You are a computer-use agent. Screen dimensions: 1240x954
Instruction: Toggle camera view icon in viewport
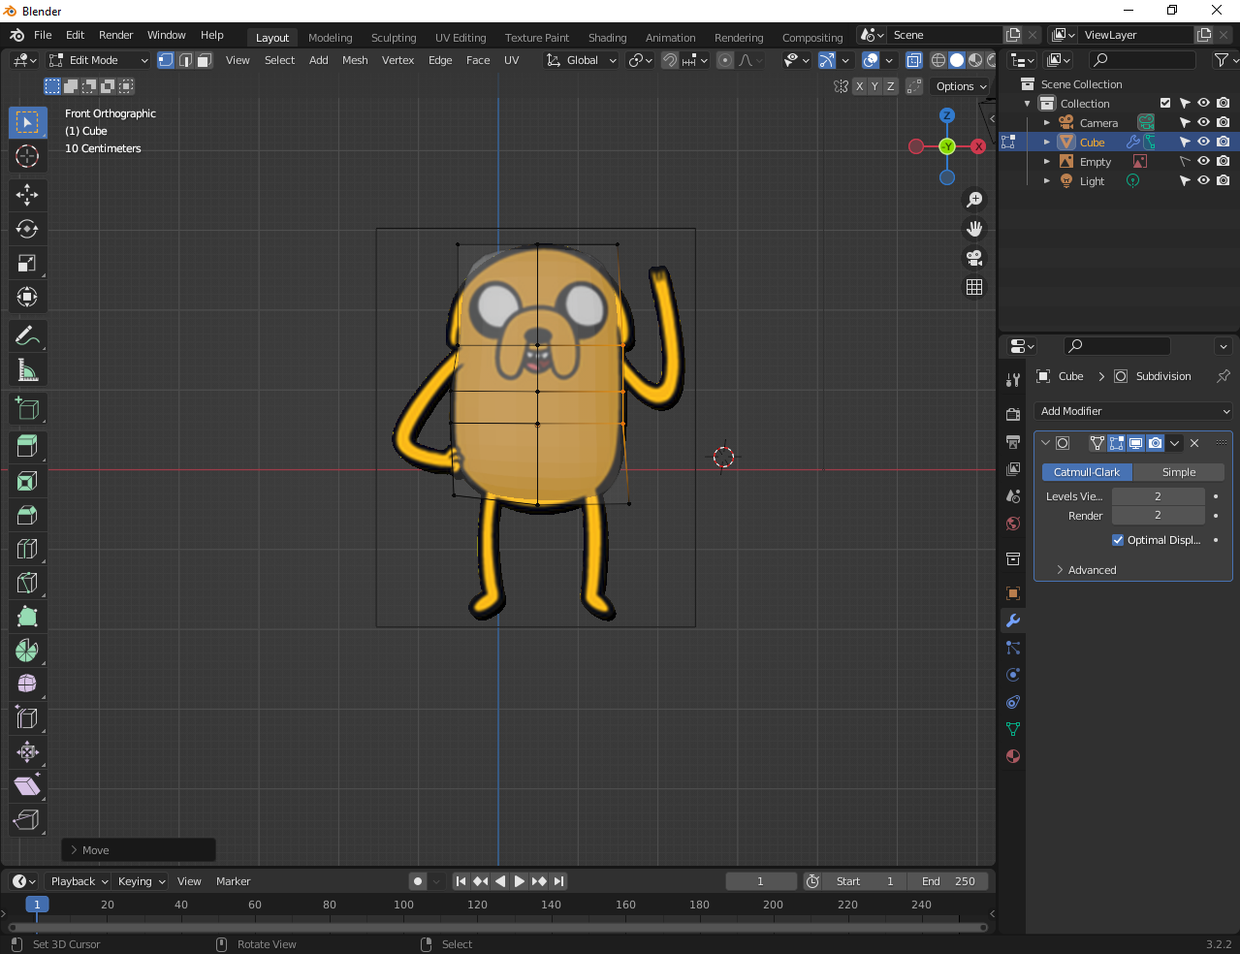(974, 258)
